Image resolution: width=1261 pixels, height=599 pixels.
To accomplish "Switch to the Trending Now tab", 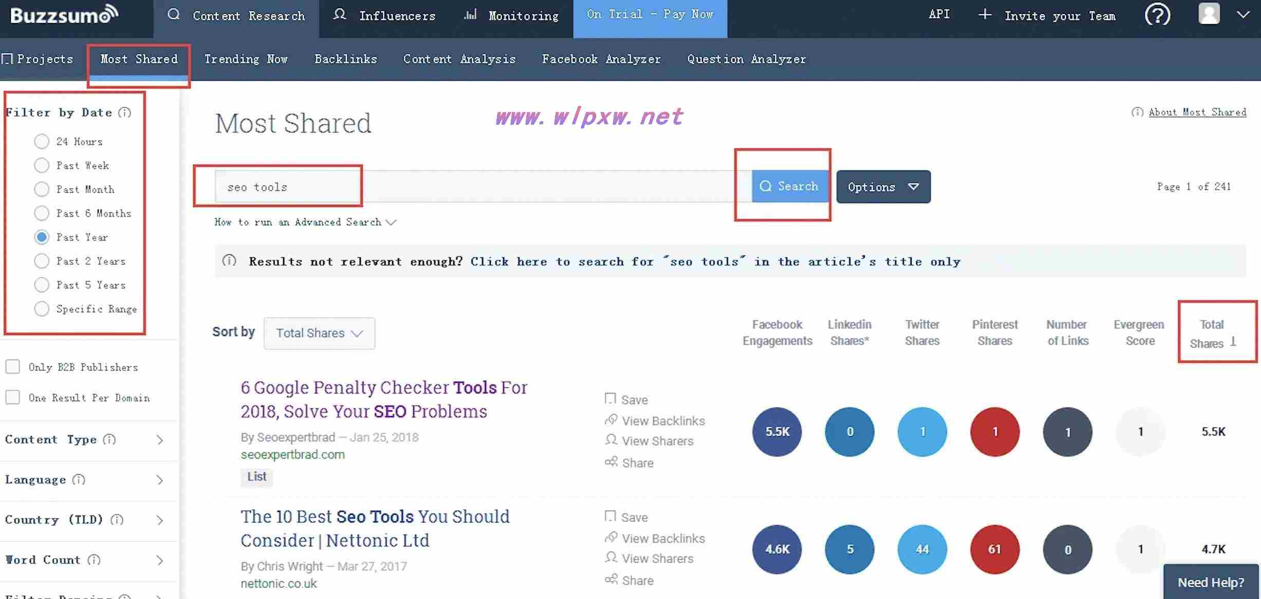I will pos(246,59).
